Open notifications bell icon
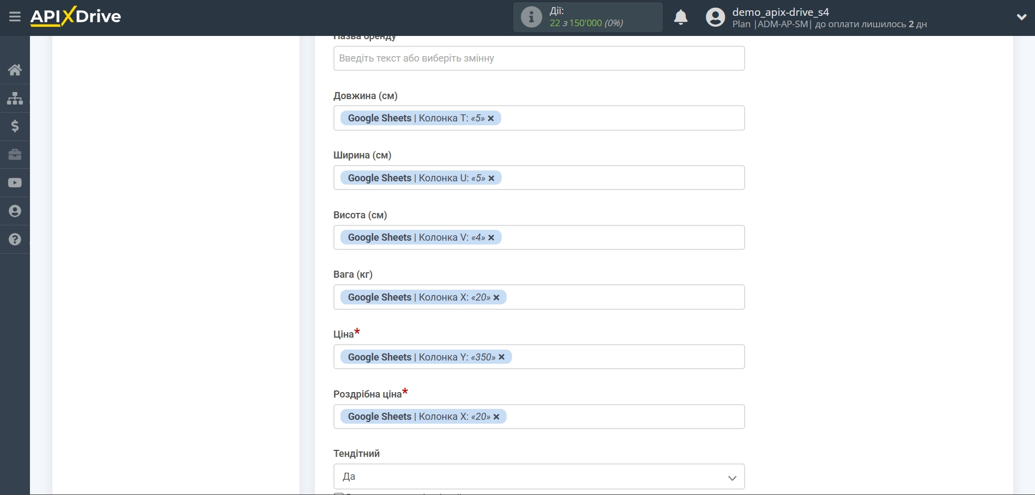The image size is (1035, 495). 680,17
